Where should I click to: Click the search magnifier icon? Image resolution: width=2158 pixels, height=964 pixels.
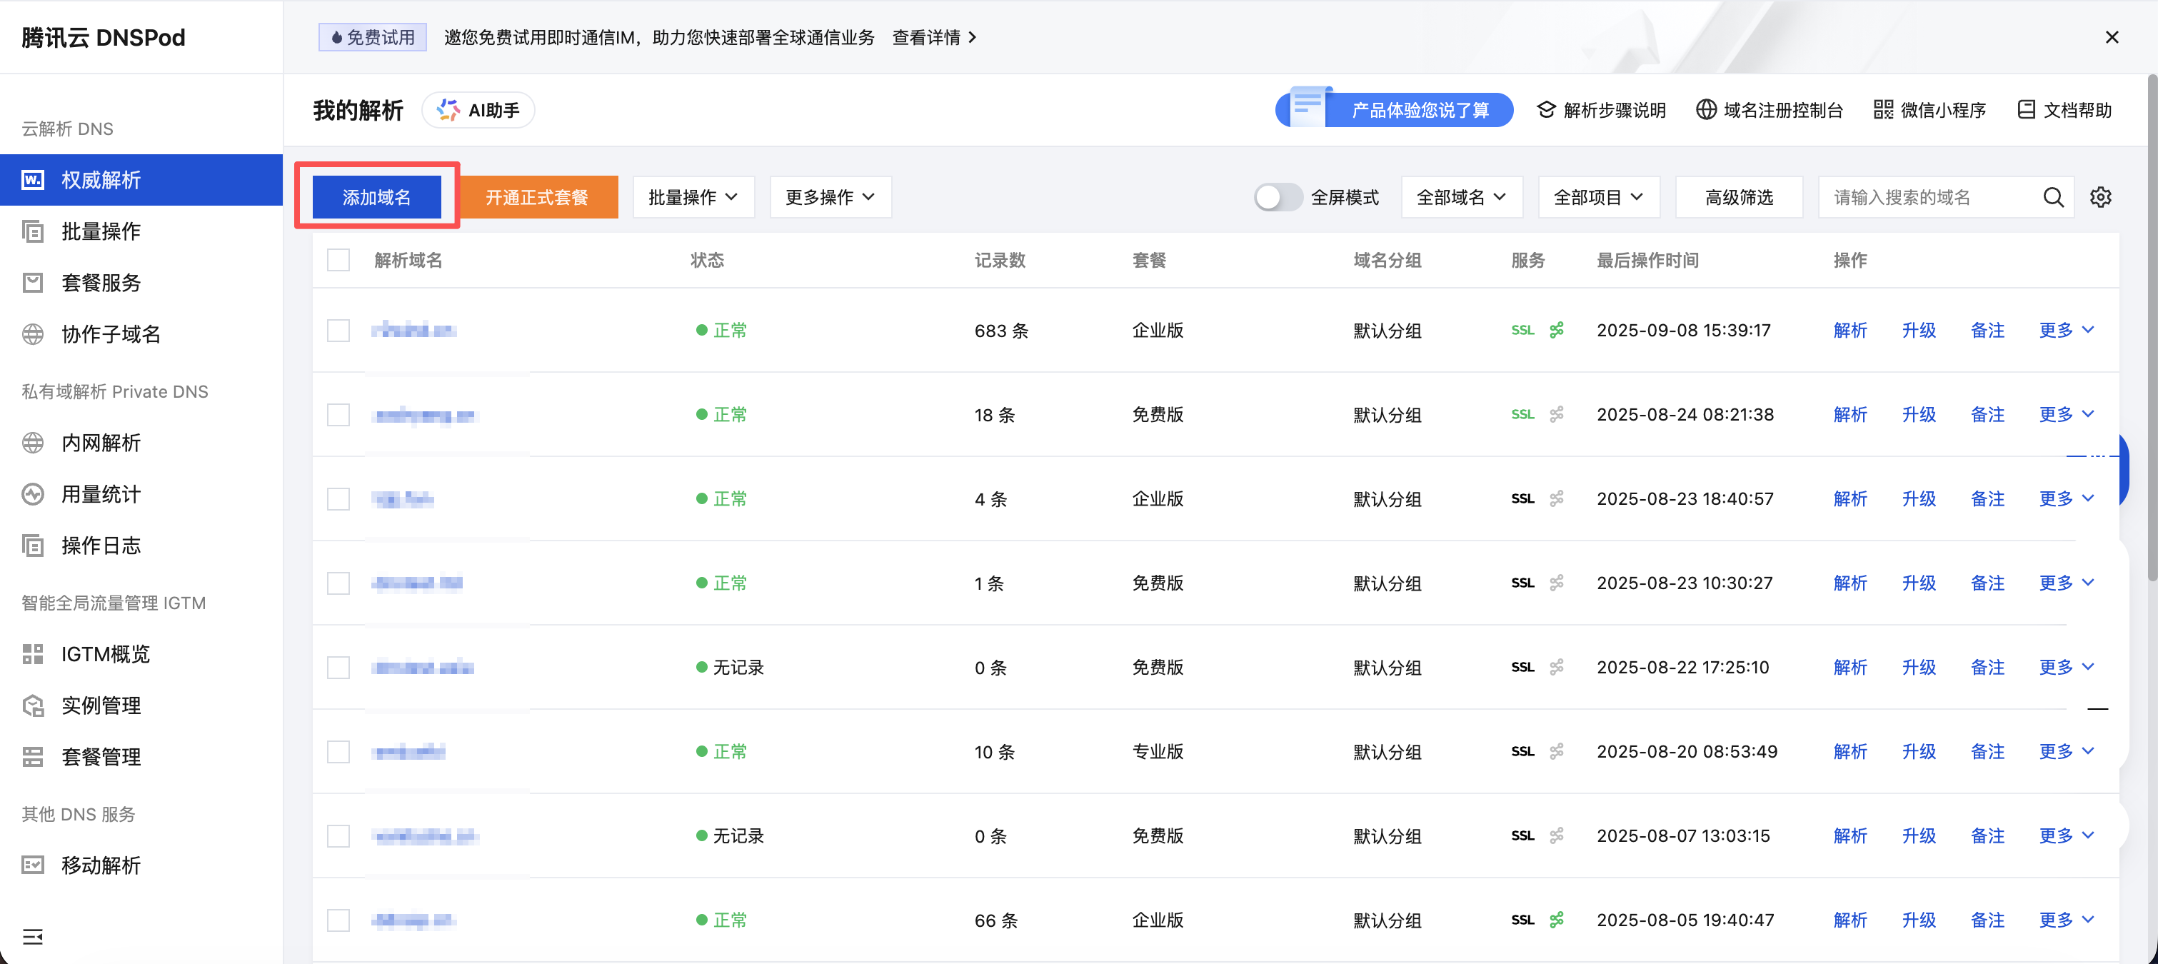click(2052, 198)
